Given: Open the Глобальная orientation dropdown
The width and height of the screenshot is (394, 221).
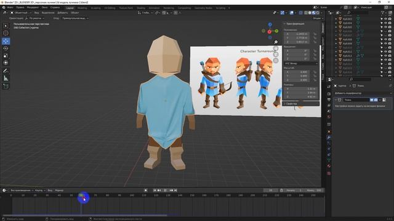Looking at the screenshot, I should 145,12.
